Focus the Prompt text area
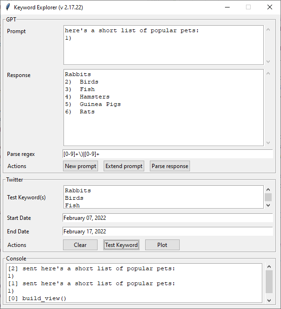This screenshot has width=281, height=309. [x=163, y=45]
